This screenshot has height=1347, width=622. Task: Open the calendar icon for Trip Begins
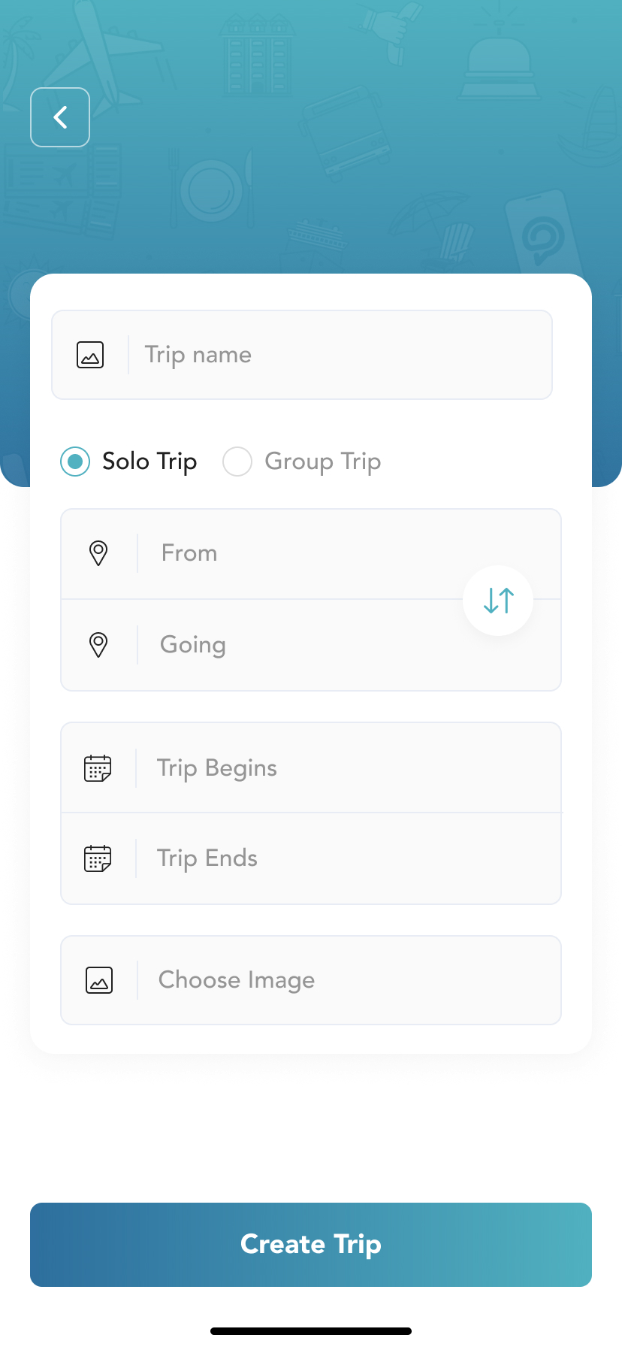click(x=98, y=767)
